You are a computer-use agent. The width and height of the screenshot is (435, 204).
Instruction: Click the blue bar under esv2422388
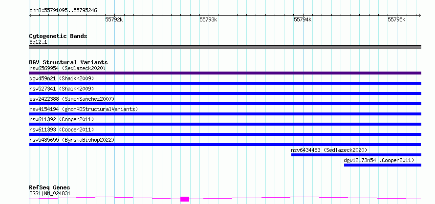pyautogui.click(x=225, y=104)
